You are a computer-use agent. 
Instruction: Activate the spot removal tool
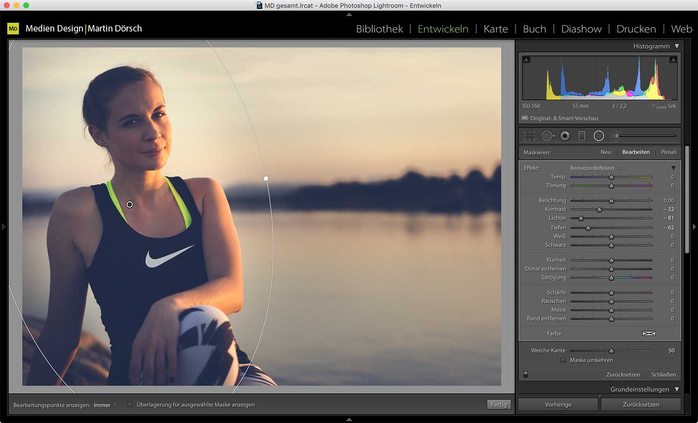click(547, 136)
